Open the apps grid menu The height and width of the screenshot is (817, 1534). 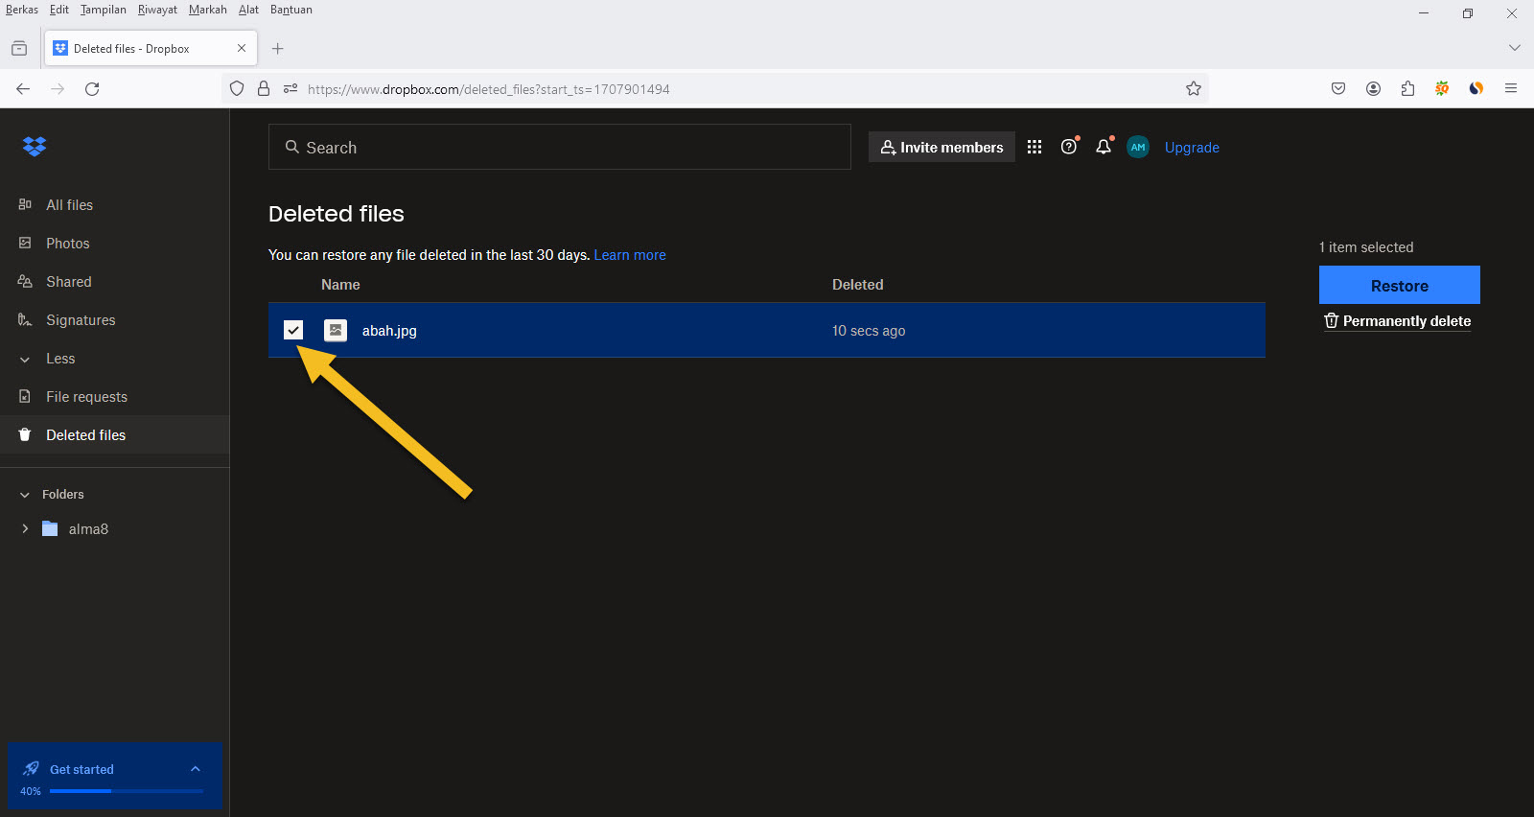coord(1034,147)
